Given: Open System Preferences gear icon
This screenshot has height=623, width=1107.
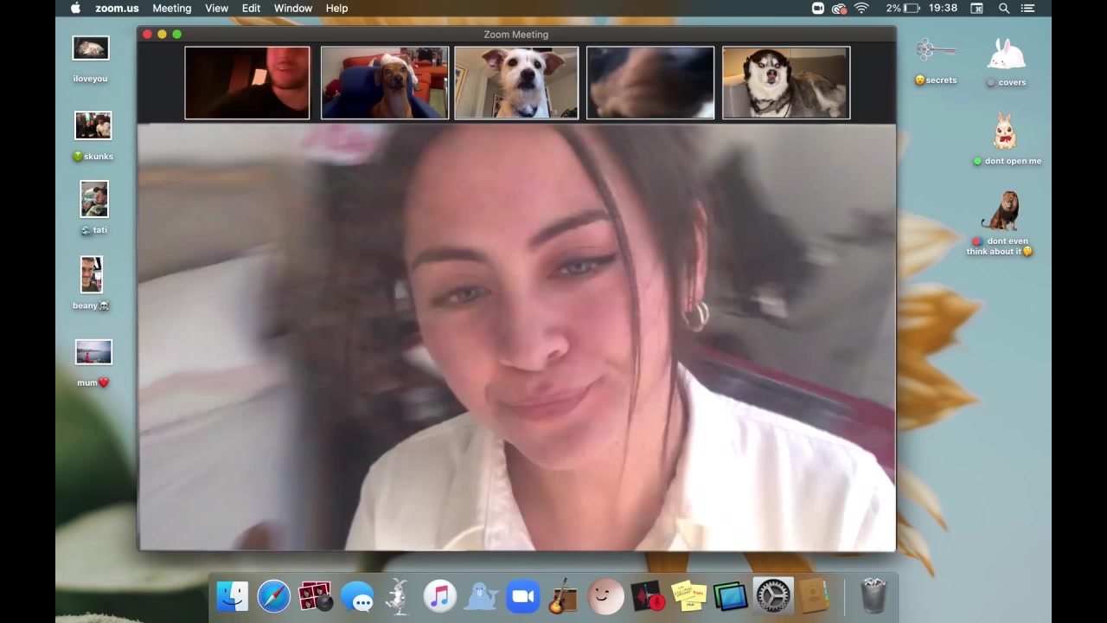Looking at the screenshot, I should 772,597.
